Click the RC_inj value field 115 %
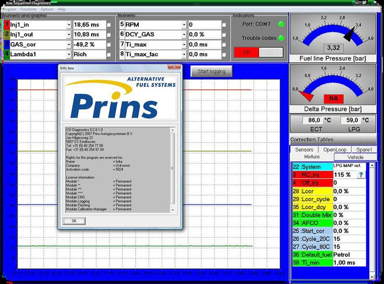This screenshot has width=384, height=284. click(x=345, y=175)
